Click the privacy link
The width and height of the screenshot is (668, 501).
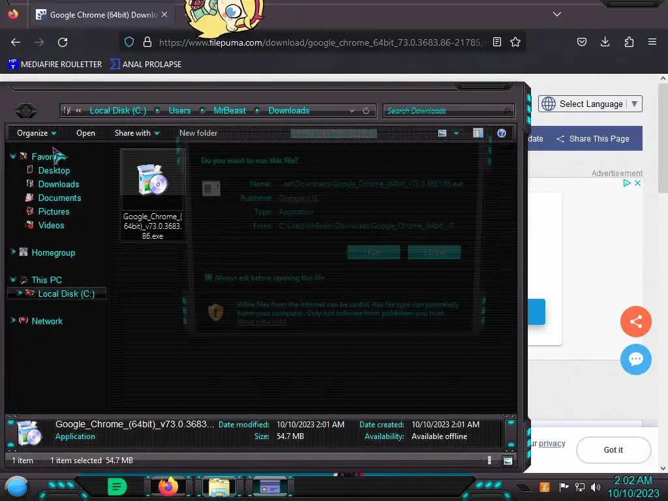(552, 444)
